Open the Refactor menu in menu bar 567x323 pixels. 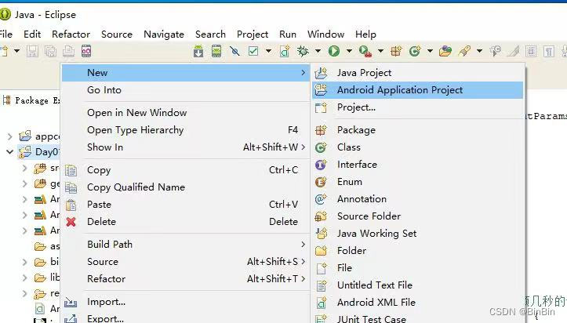(71, 34)
